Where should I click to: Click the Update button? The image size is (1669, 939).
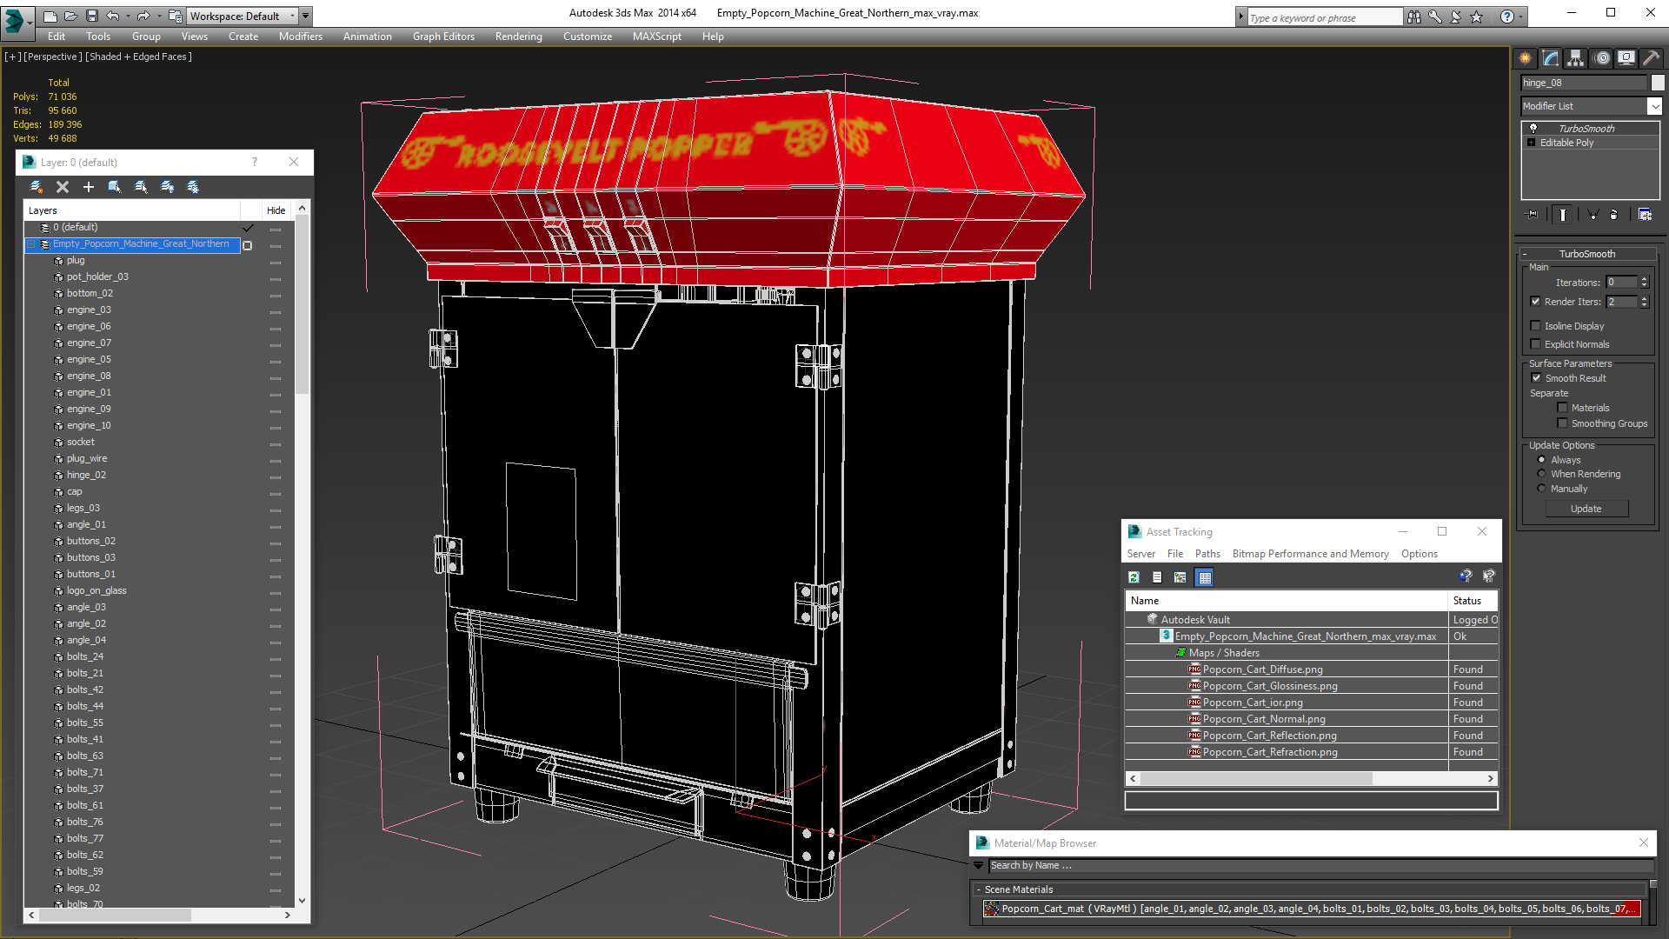pos(1586,509)
